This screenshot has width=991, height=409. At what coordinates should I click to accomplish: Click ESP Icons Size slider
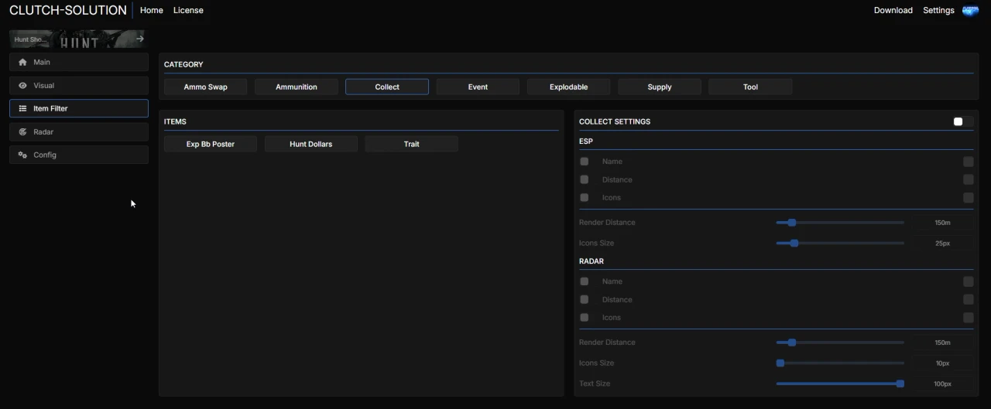[840, 243]
